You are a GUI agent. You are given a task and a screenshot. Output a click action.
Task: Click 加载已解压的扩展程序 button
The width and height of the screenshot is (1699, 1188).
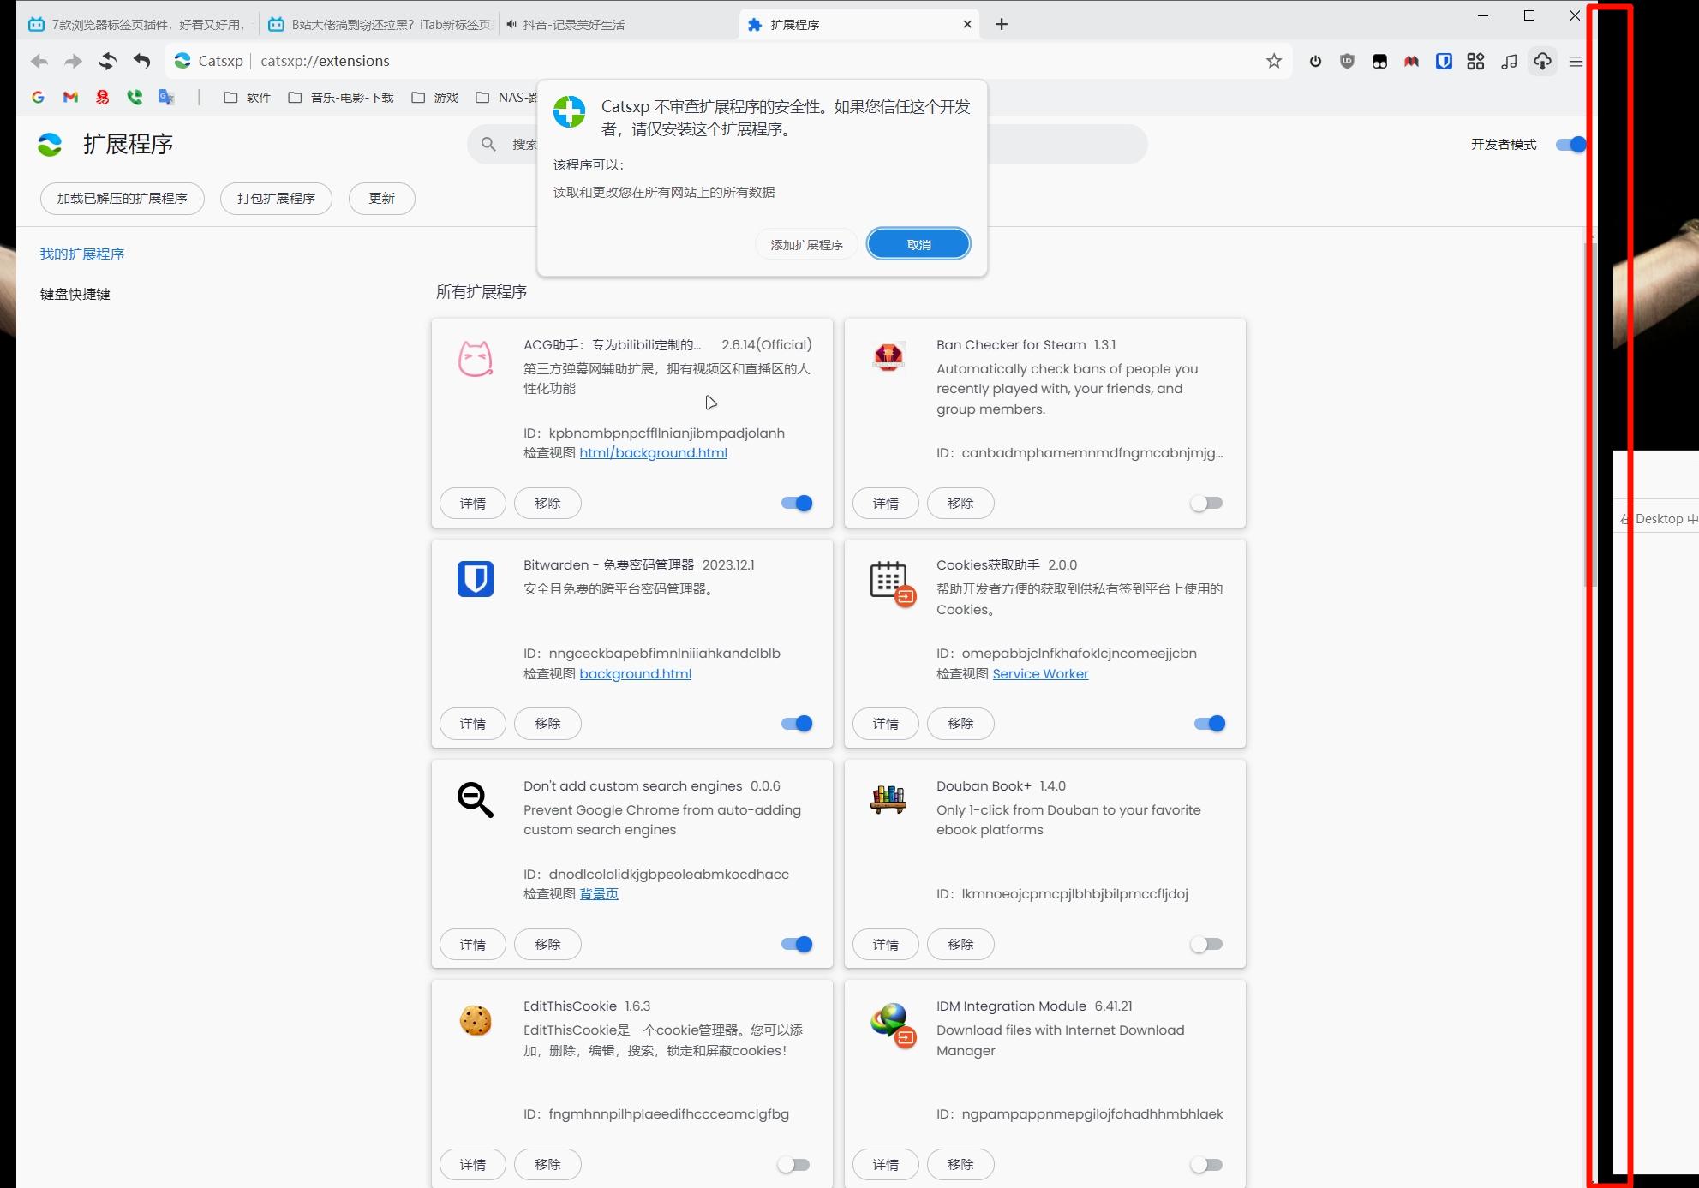coord(123,199)
